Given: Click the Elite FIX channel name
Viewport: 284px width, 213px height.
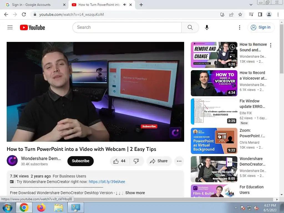Looking at the screenshot, I should click(x=245, y=113).
